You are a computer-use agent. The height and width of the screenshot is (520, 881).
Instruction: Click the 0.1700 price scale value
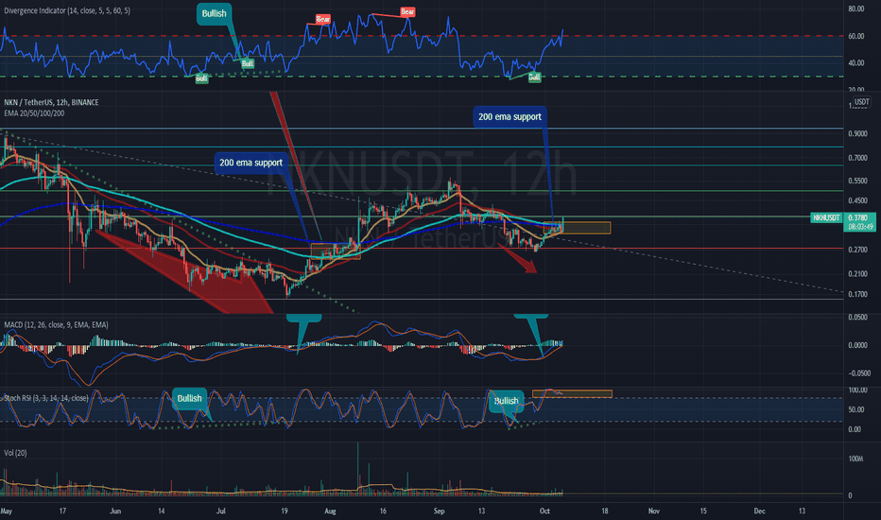pyautogui.click(x=858, y=295)
